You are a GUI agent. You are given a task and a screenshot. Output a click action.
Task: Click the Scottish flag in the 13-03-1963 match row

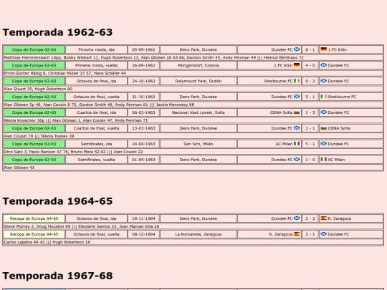[297, 128]
